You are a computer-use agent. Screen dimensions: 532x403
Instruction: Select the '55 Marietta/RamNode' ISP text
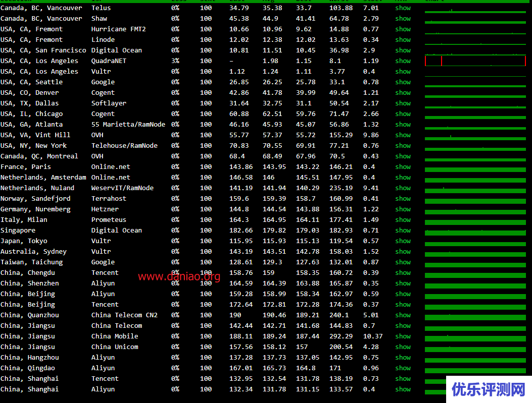[128, 125]
